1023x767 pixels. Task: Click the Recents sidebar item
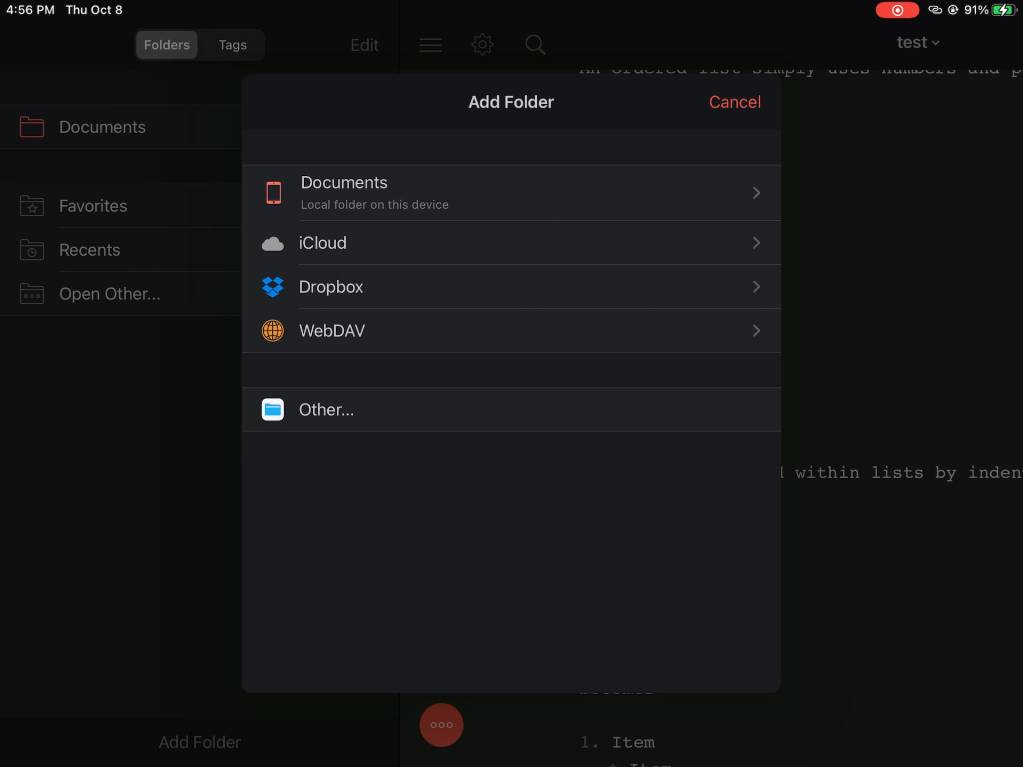coord(89,250)
